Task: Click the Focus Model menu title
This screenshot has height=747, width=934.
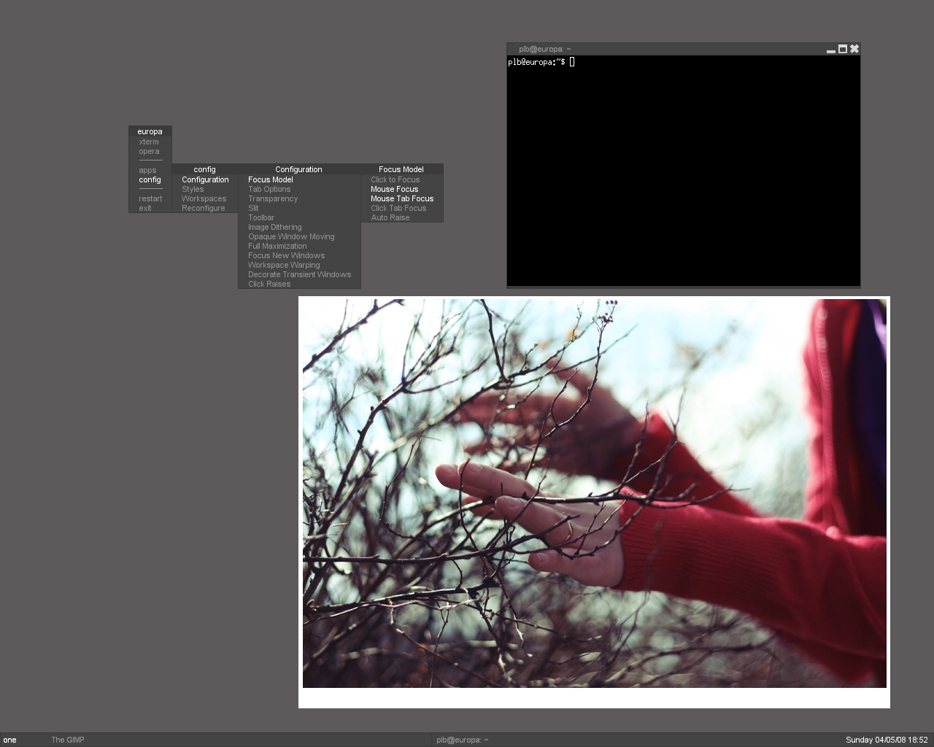Action: (x=402, y=169)
